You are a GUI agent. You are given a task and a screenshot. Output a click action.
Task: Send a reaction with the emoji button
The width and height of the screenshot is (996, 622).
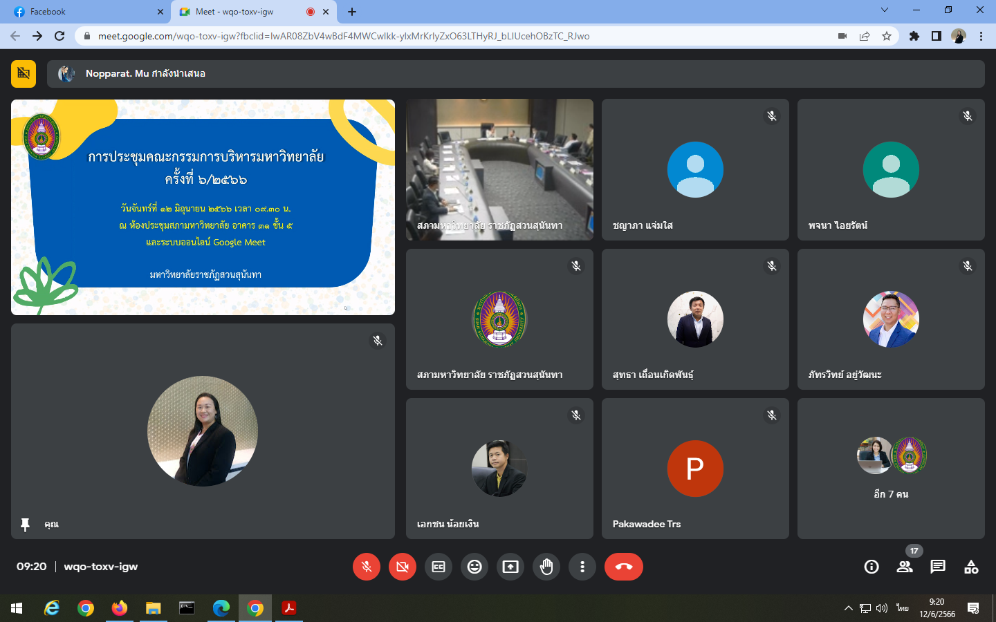[474, 567]
